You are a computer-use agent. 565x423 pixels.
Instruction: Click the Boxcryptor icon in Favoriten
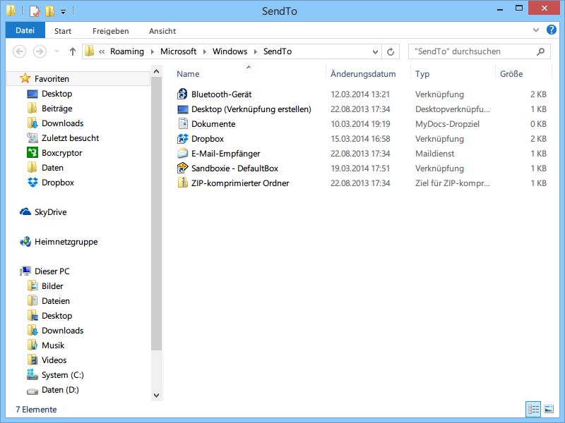tap(32, 152)
